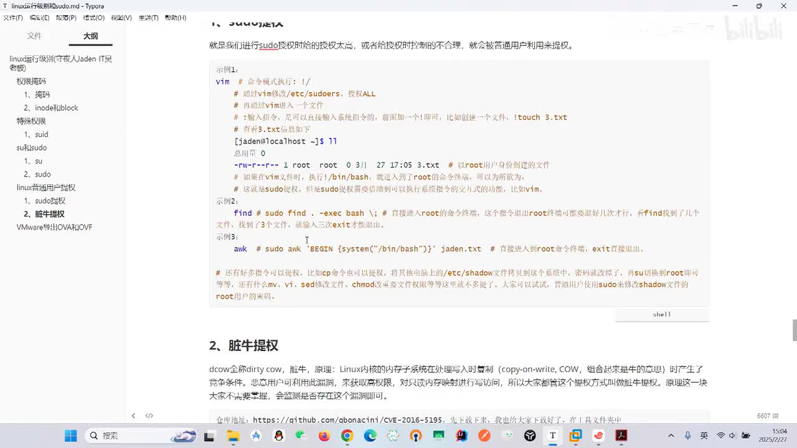797x448 pixels.
Task: Click the shell language label field
Action: 662,315
